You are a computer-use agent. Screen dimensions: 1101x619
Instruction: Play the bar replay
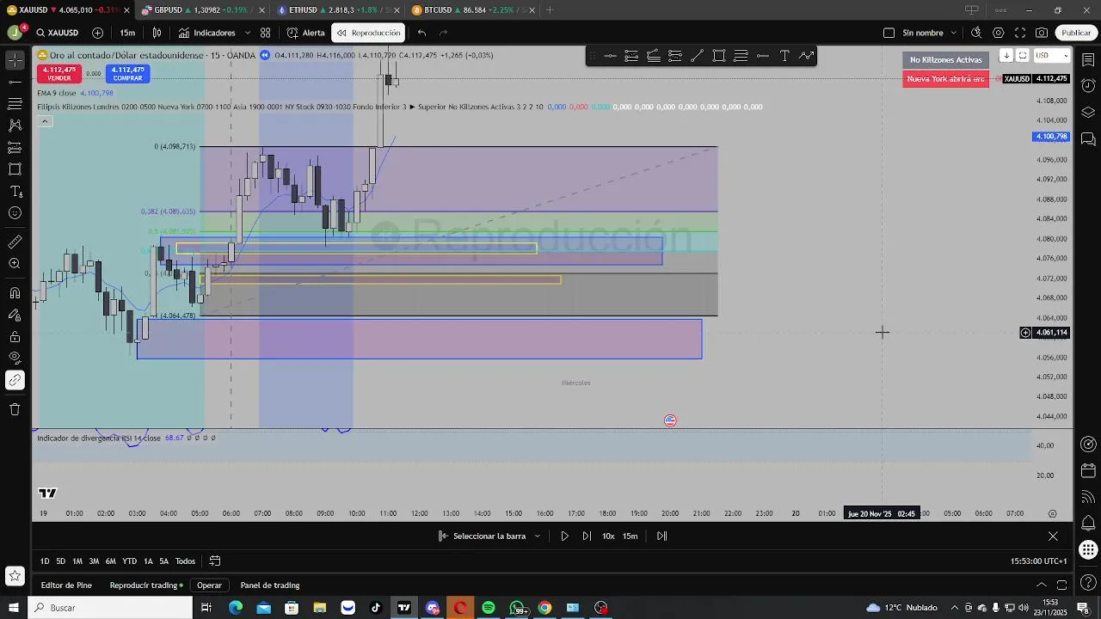click(564, 536)
